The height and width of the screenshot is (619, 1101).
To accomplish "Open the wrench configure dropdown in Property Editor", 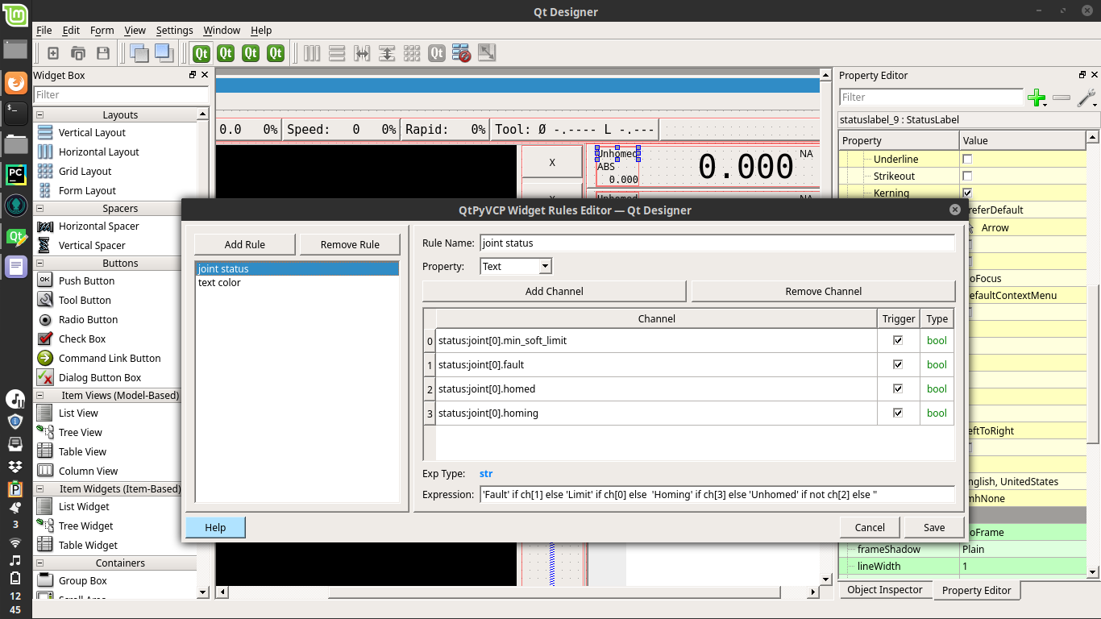I will point(1086,98).
